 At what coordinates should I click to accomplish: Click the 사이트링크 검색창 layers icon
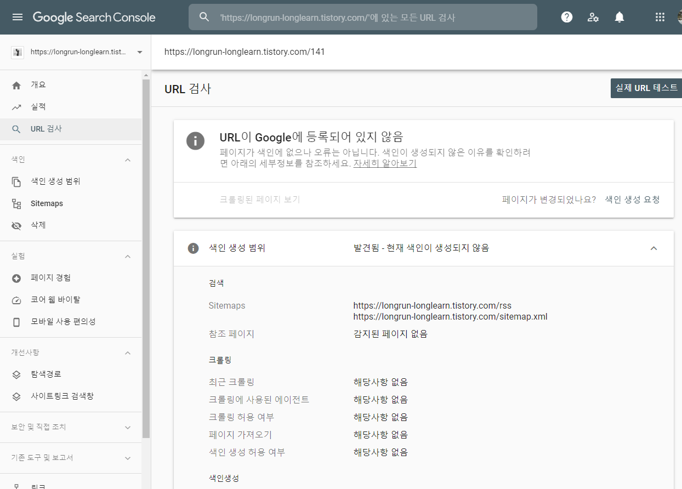tap(16, 396)
